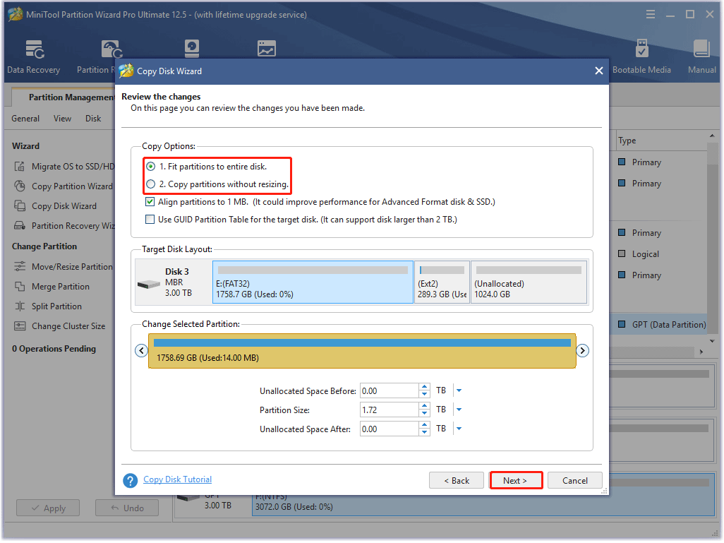Click the Next button
This screenshot has width=724, height=543.
pos(516,480)
